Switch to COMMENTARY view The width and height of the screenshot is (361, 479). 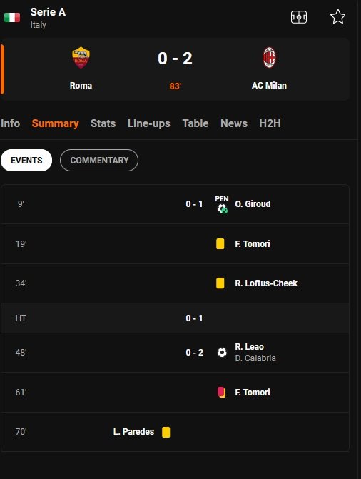[x=99, y=161]
